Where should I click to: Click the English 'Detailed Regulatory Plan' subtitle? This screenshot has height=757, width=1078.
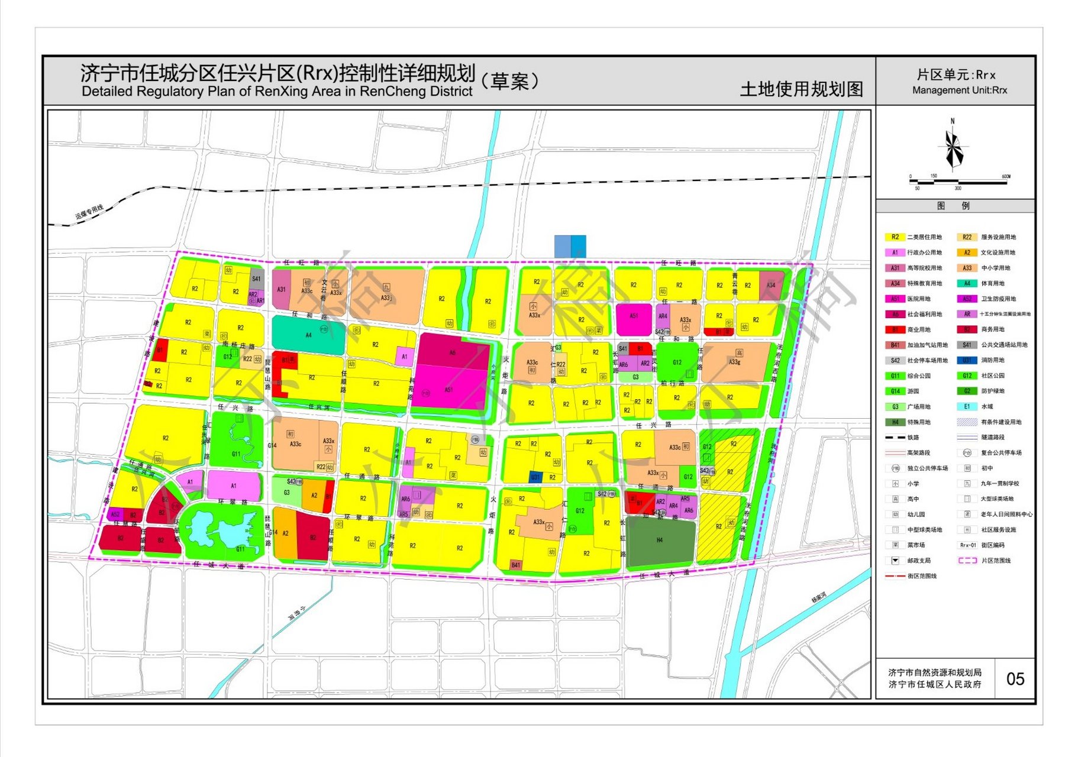(277, 92)
